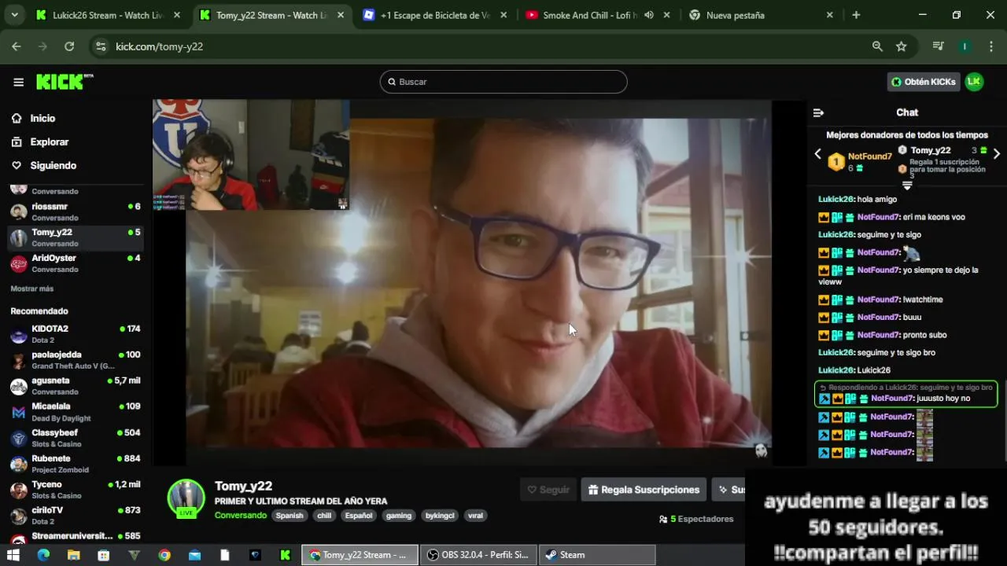
Task: Open riosssmr channel in sidebar
Action: point(75,211)
